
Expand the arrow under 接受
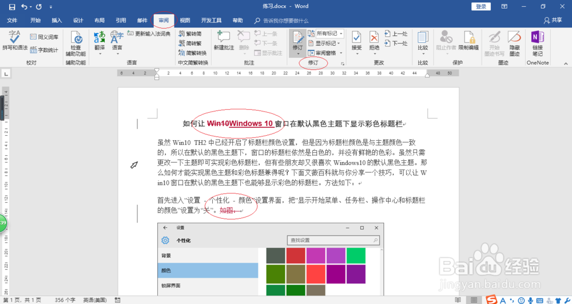(357, 54)
